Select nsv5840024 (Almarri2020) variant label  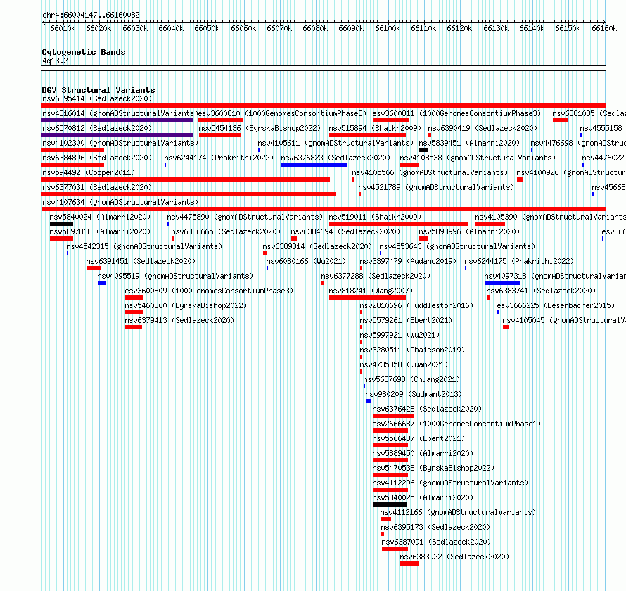point(100,217)
